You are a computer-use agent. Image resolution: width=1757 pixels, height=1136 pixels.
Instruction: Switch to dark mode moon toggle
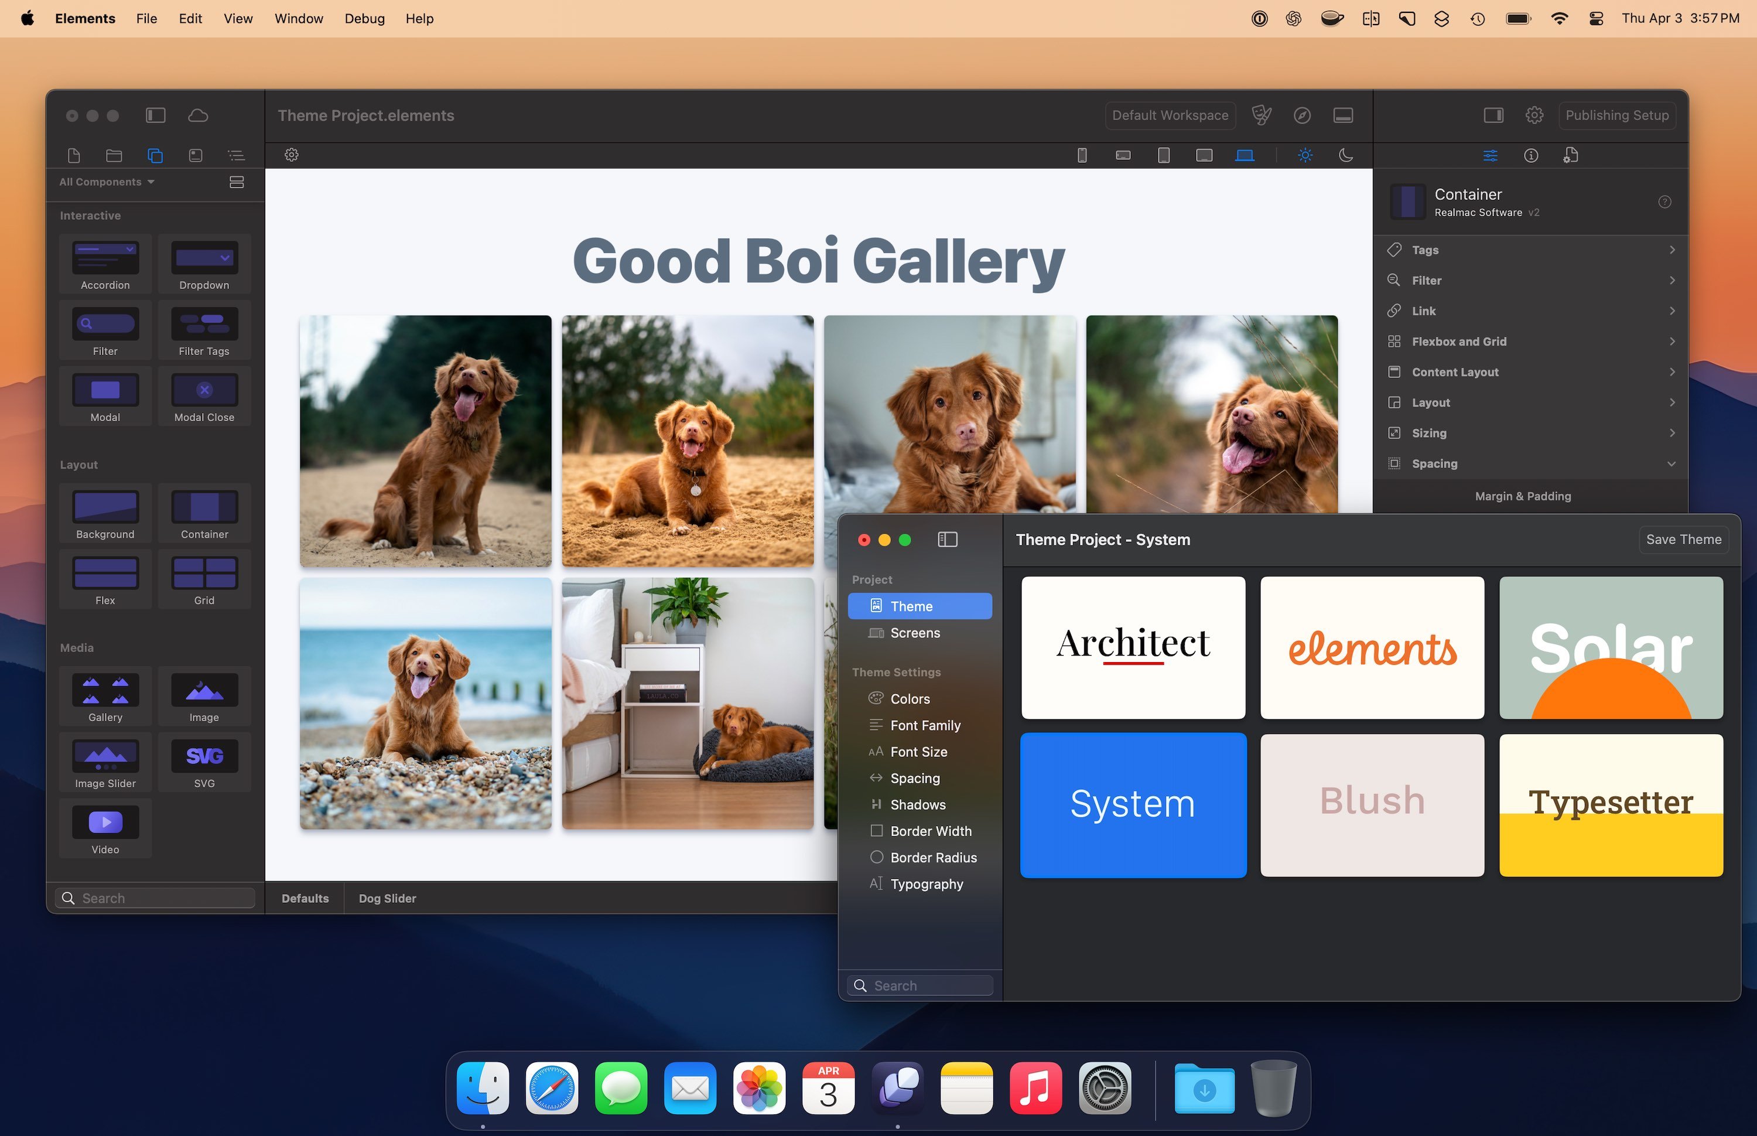(x=1346, y=155)
